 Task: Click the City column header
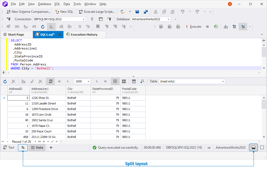(78, 90)
